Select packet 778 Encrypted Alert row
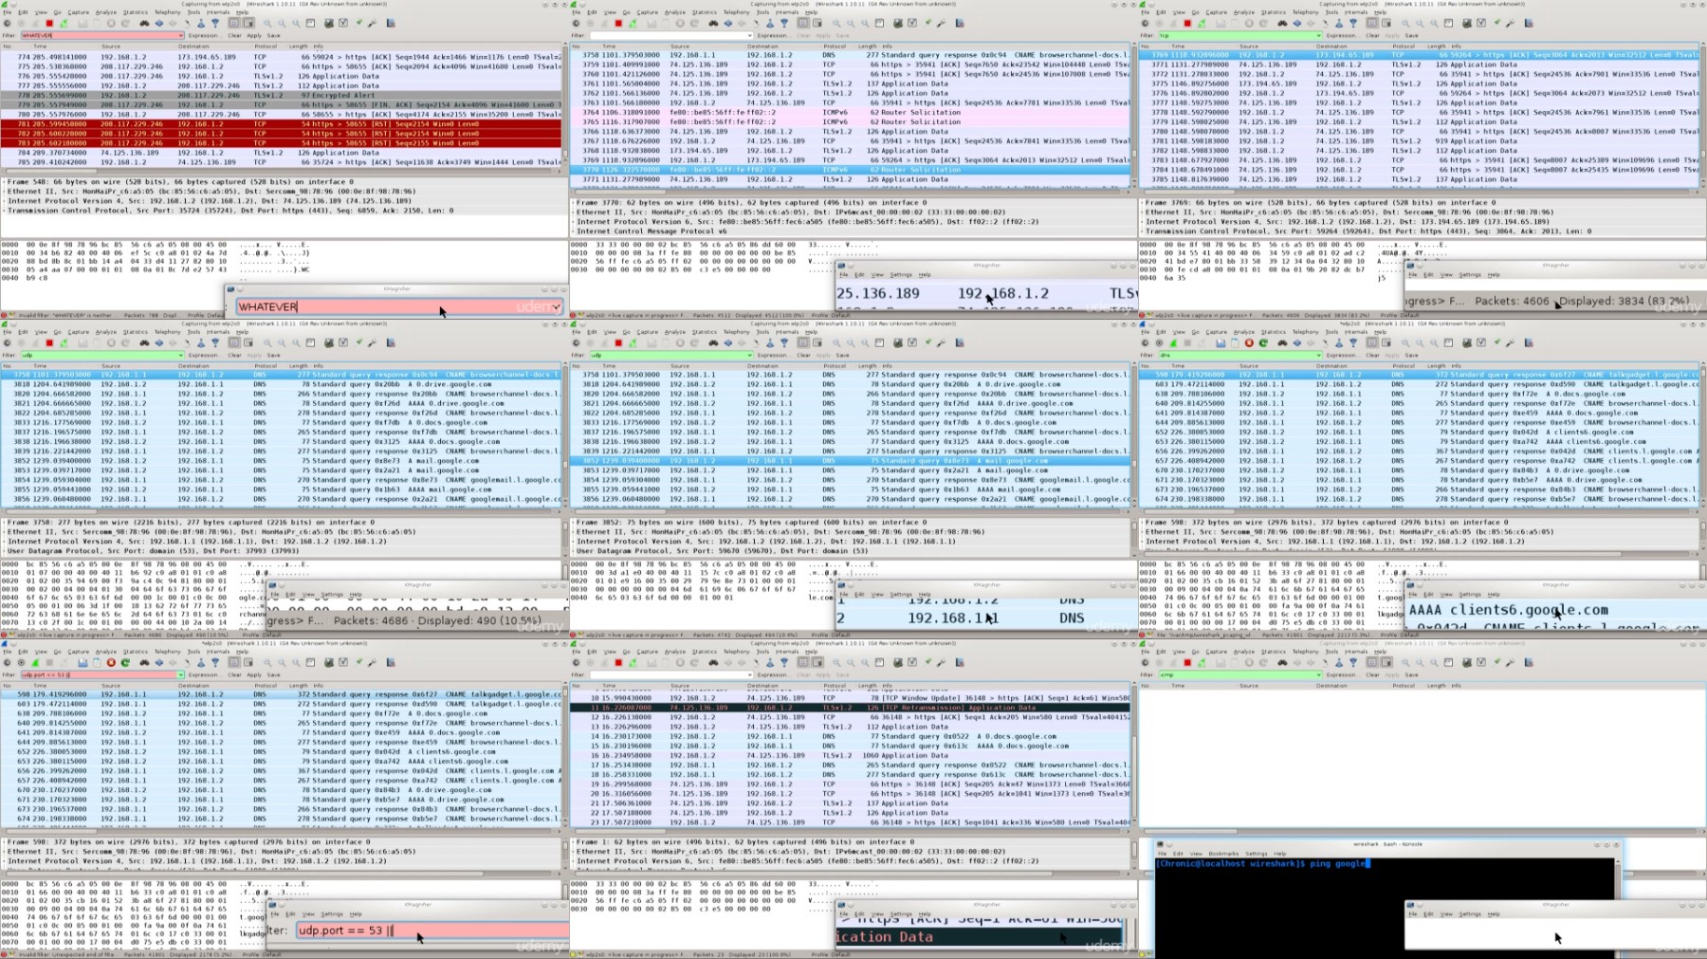 click(x=282, y=95)
